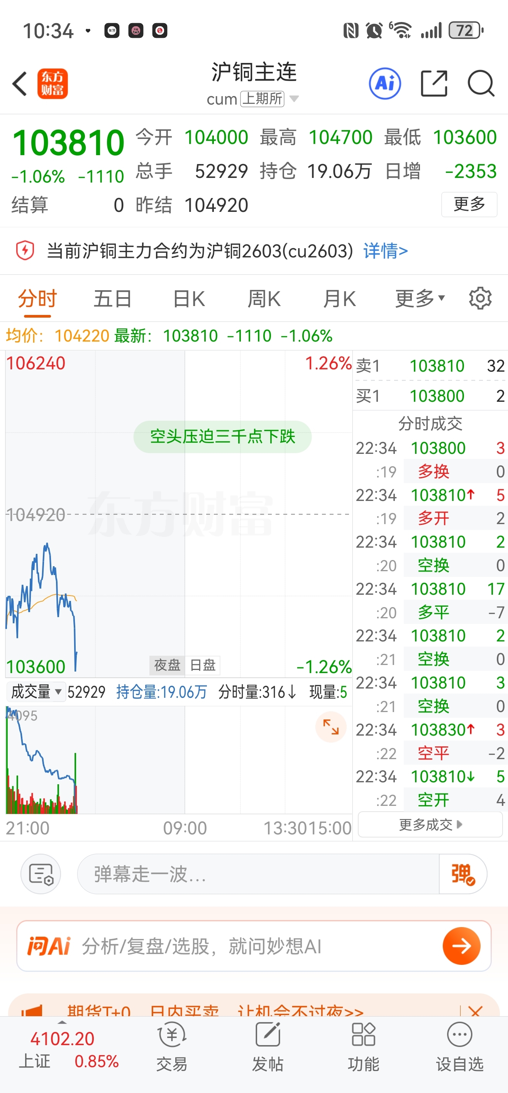Tap the 更多 button beside quote data
Screen dimensions: 508x1093
click(x=469, y=205)
